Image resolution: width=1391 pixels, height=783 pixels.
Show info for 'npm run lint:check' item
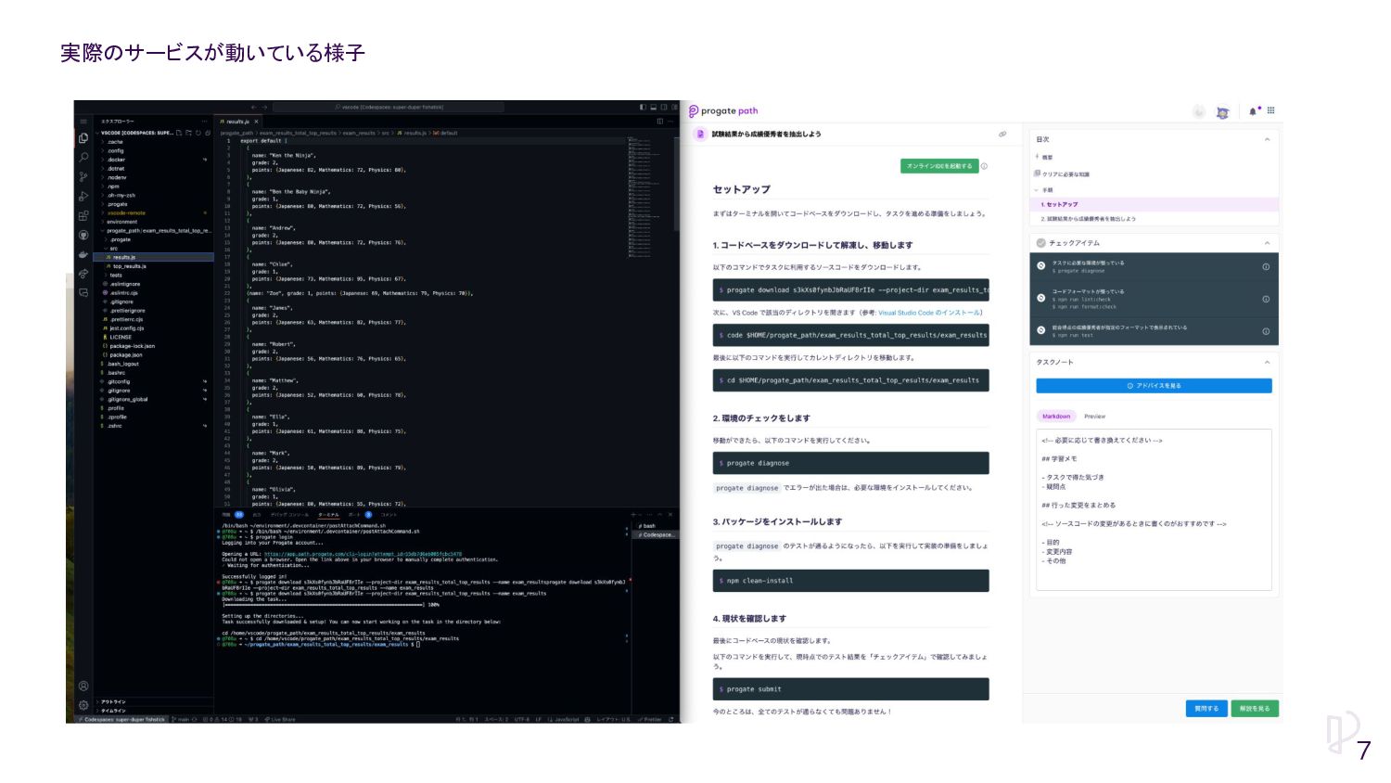(1266, 299)
